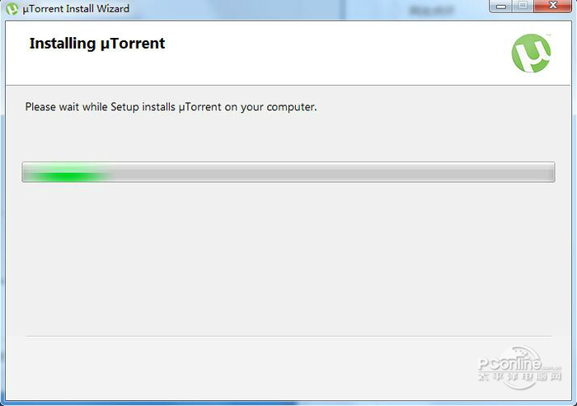This screenshot has height=406, width=577.
Task: Close the µTorrent Install Wizard window
Action: click(x=552, y=6)
